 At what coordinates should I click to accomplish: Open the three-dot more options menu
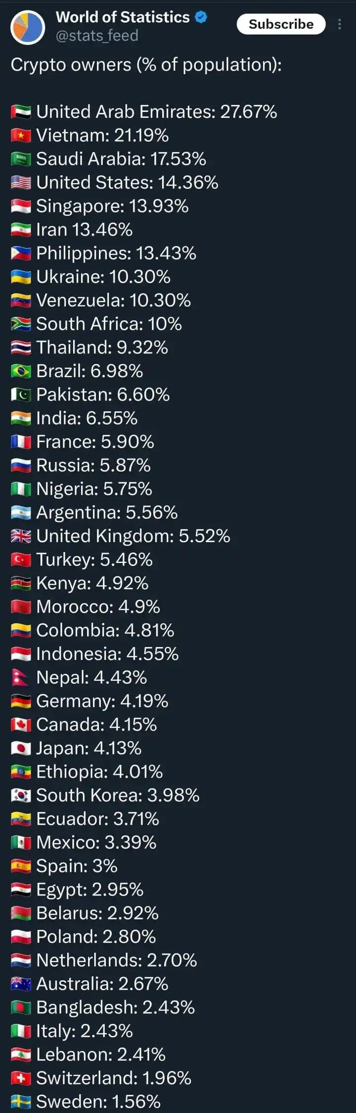tap(340, 24)
